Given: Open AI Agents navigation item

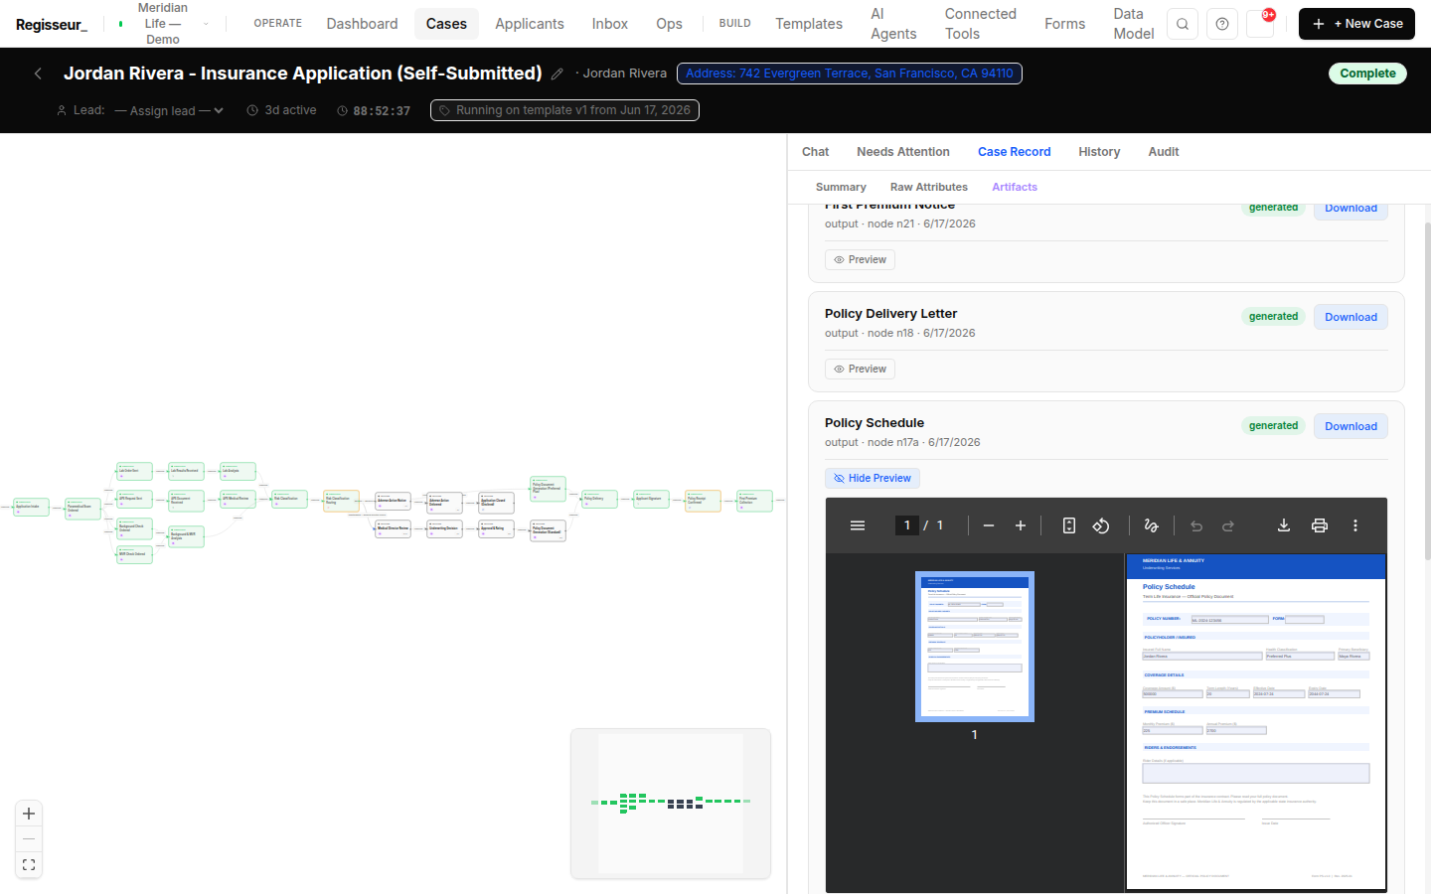Looking at the screenshot, I should (x=893, y=24).
